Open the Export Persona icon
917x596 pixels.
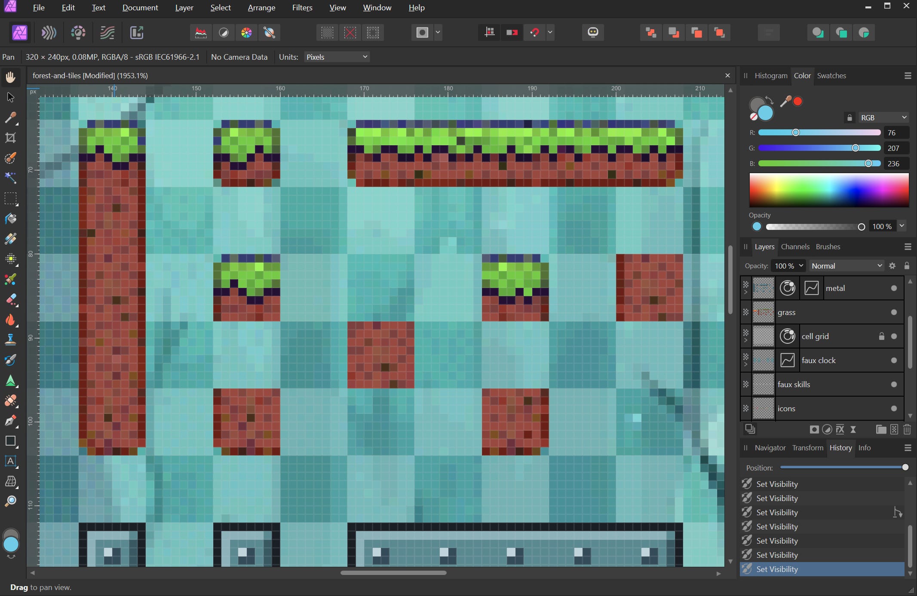(x=136, y=33)
